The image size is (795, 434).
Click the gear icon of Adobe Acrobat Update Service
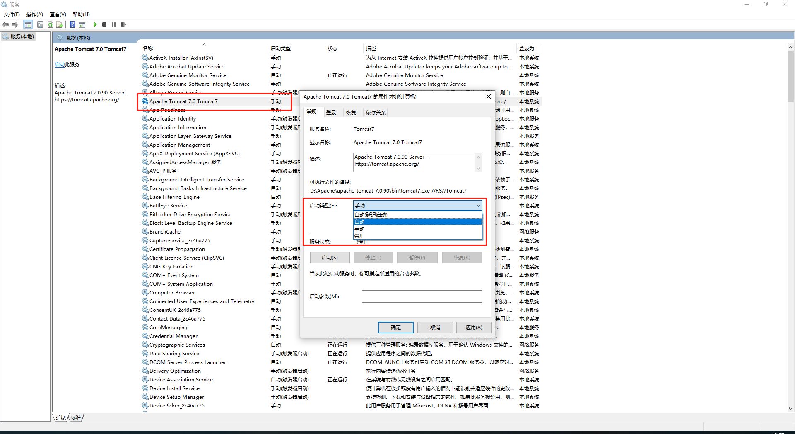coord(145,66)
